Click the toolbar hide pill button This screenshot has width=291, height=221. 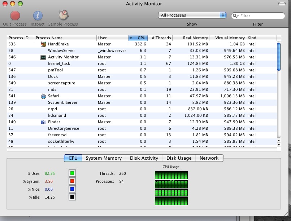[282, 4]
